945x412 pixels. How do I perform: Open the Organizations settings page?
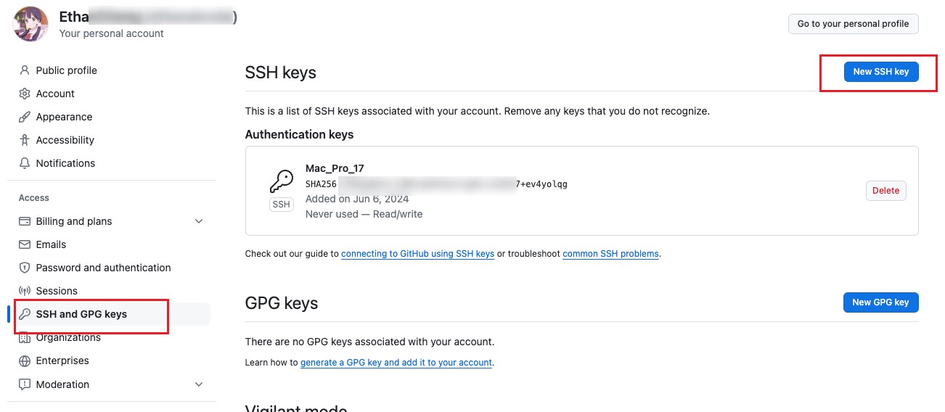(x=68, y=337)
